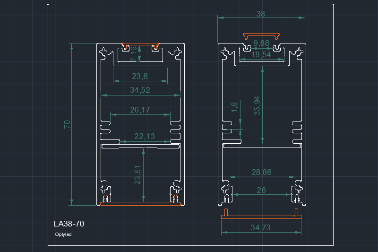Screen dimensions: 378x252
Task: Select the 23,6 dimension value
Action: (139, 77)
